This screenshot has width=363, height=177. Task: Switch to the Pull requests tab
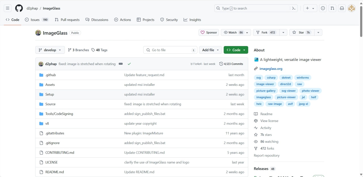tap(67, 20)
